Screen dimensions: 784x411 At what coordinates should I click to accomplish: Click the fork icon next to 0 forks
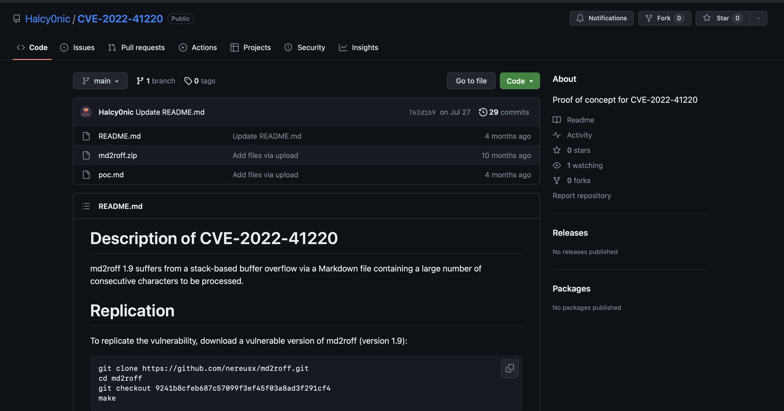[557, 180]
